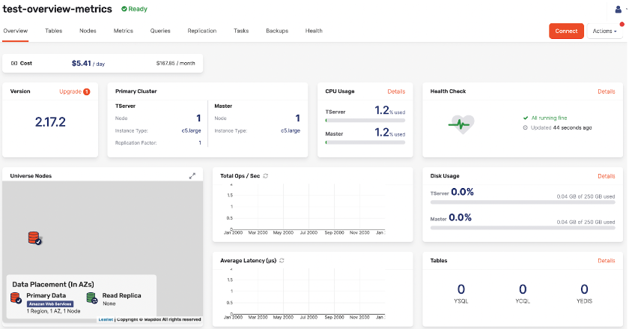Open the Metrics tab
This screenshot has width=629, height=329.
(124, 31)
